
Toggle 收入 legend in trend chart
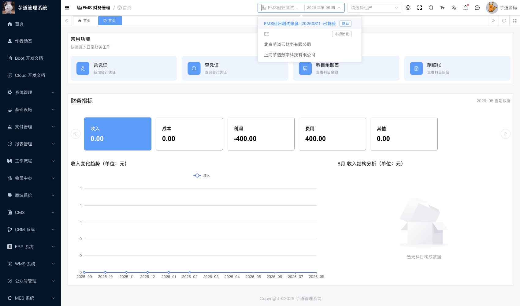(202, 176)
